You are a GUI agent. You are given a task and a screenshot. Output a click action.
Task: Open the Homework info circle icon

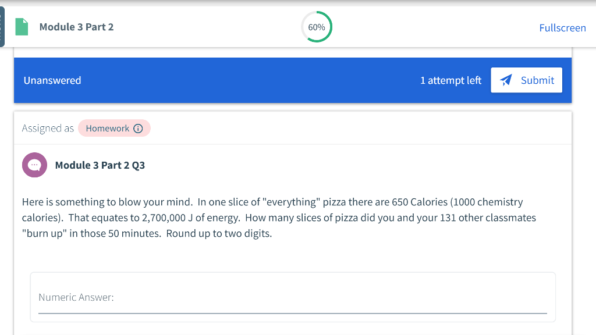[x=139, y=129]
